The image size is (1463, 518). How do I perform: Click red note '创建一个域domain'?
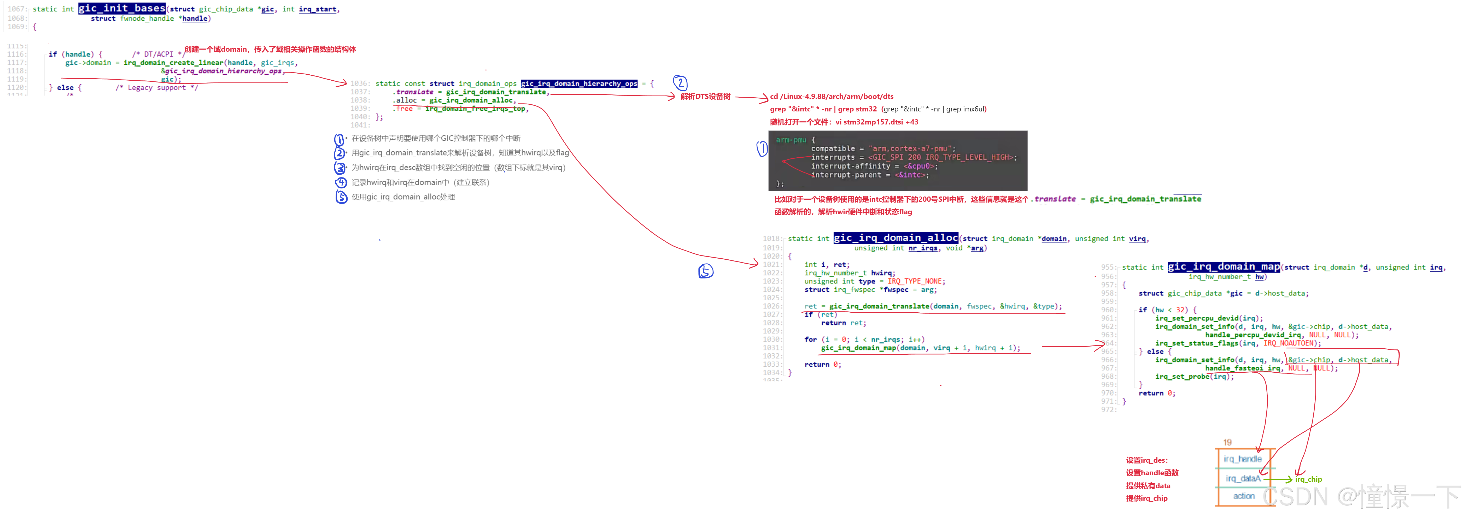[x=270, y=49]
